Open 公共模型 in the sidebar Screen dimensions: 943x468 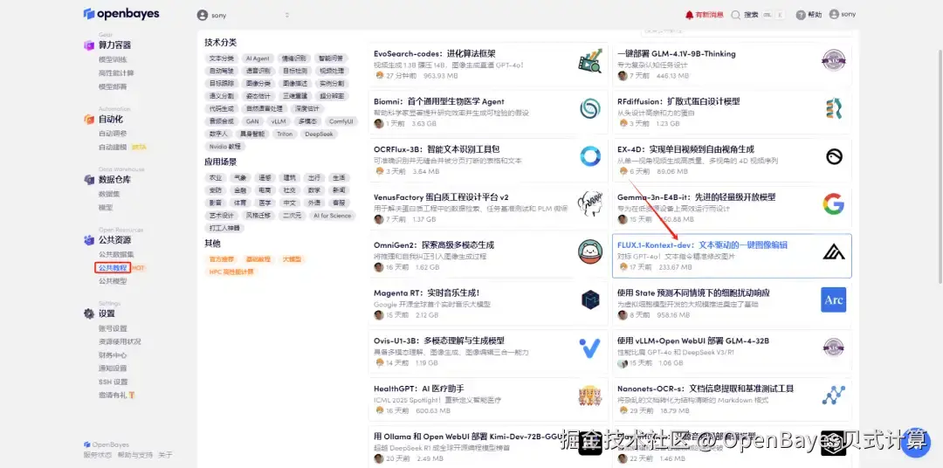point(113,281)
